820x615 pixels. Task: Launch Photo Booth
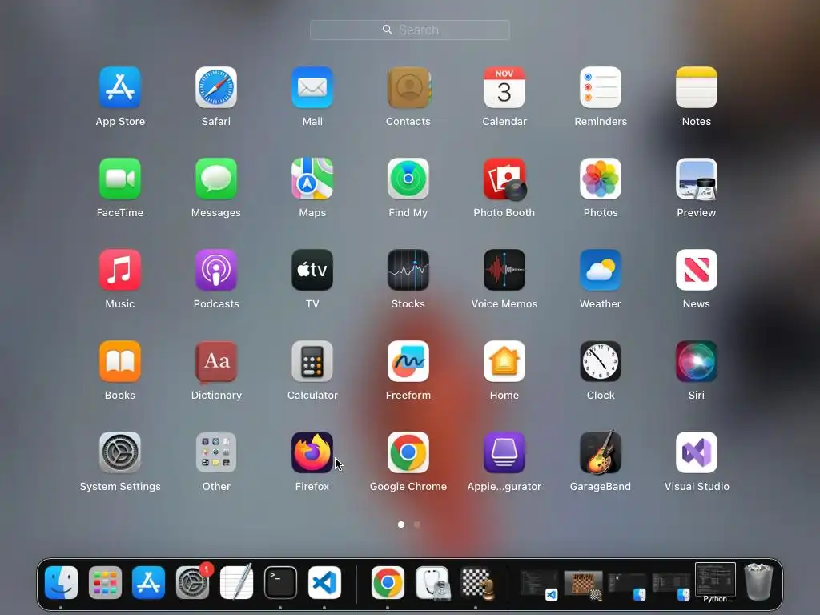(504, 179)
